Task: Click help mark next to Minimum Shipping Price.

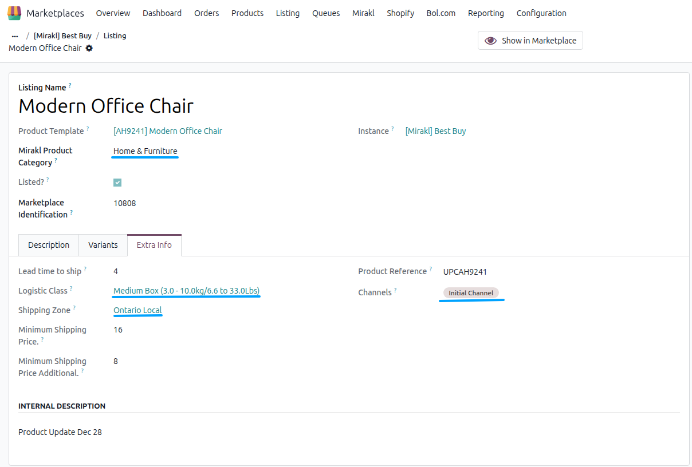Action: pos(42,339)
